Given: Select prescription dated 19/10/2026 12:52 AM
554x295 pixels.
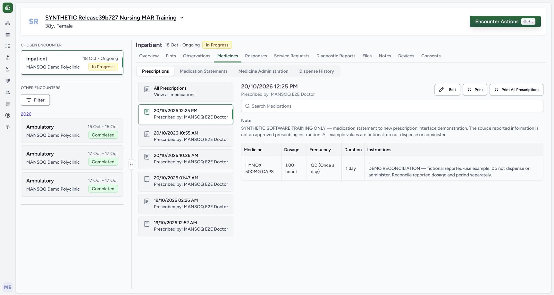Looking at the screenshot, I should 186,226.
